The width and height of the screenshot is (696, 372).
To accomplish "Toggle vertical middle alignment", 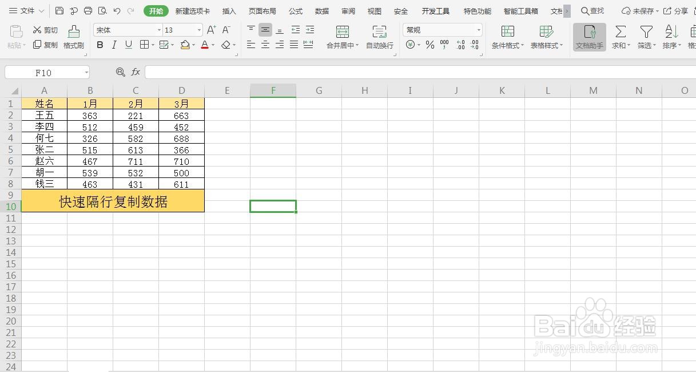I will [265, 30].
